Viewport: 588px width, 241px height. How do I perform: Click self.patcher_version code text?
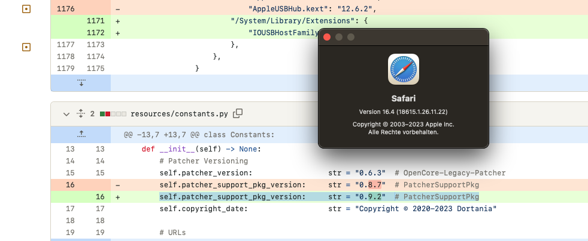tap(206, 173)
